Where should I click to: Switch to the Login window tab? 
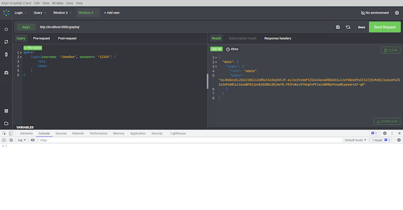[x=19, y=13]
